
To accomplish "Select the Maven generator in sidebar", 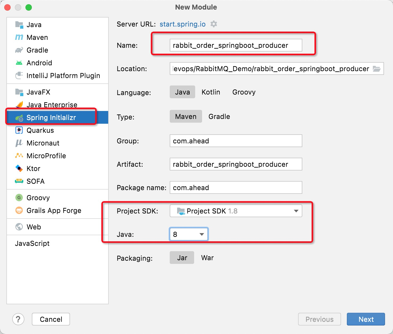I will click(x=37, y=37).
